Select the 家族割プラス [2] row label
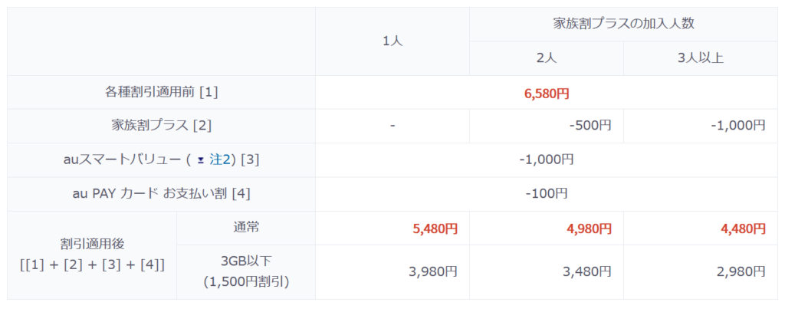This screenshot has height=309, width=785. tap(161, 126)
